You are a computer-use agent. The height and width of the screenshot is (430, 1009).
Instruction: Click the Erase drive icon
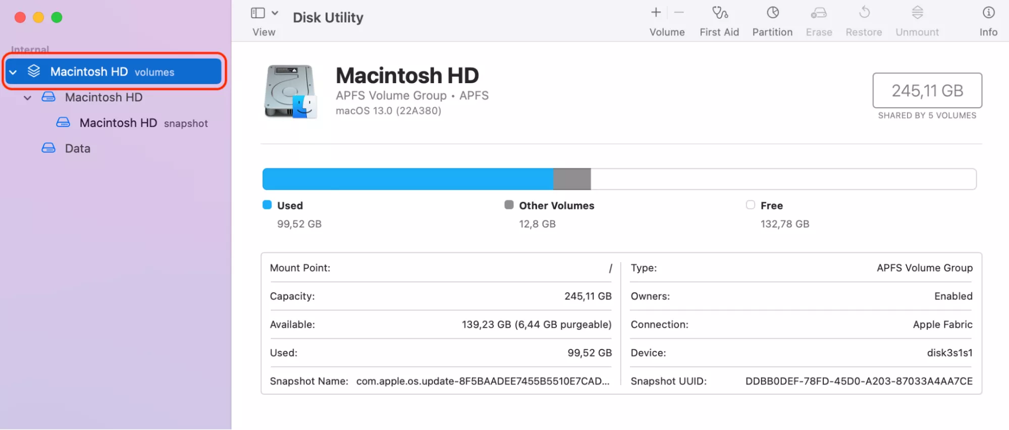[818, 13]
